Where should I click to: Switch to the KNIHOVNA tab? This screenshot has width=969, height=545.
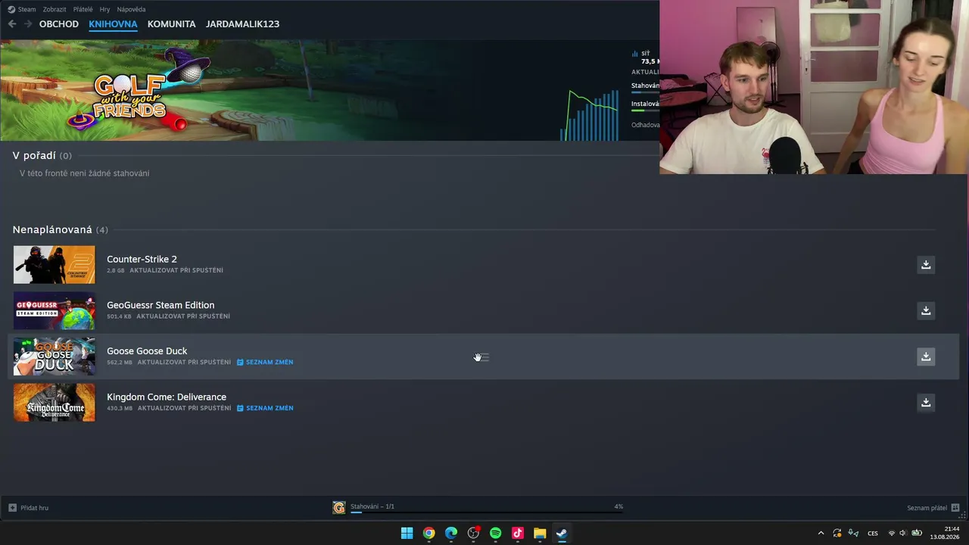[x=113, y=24]
